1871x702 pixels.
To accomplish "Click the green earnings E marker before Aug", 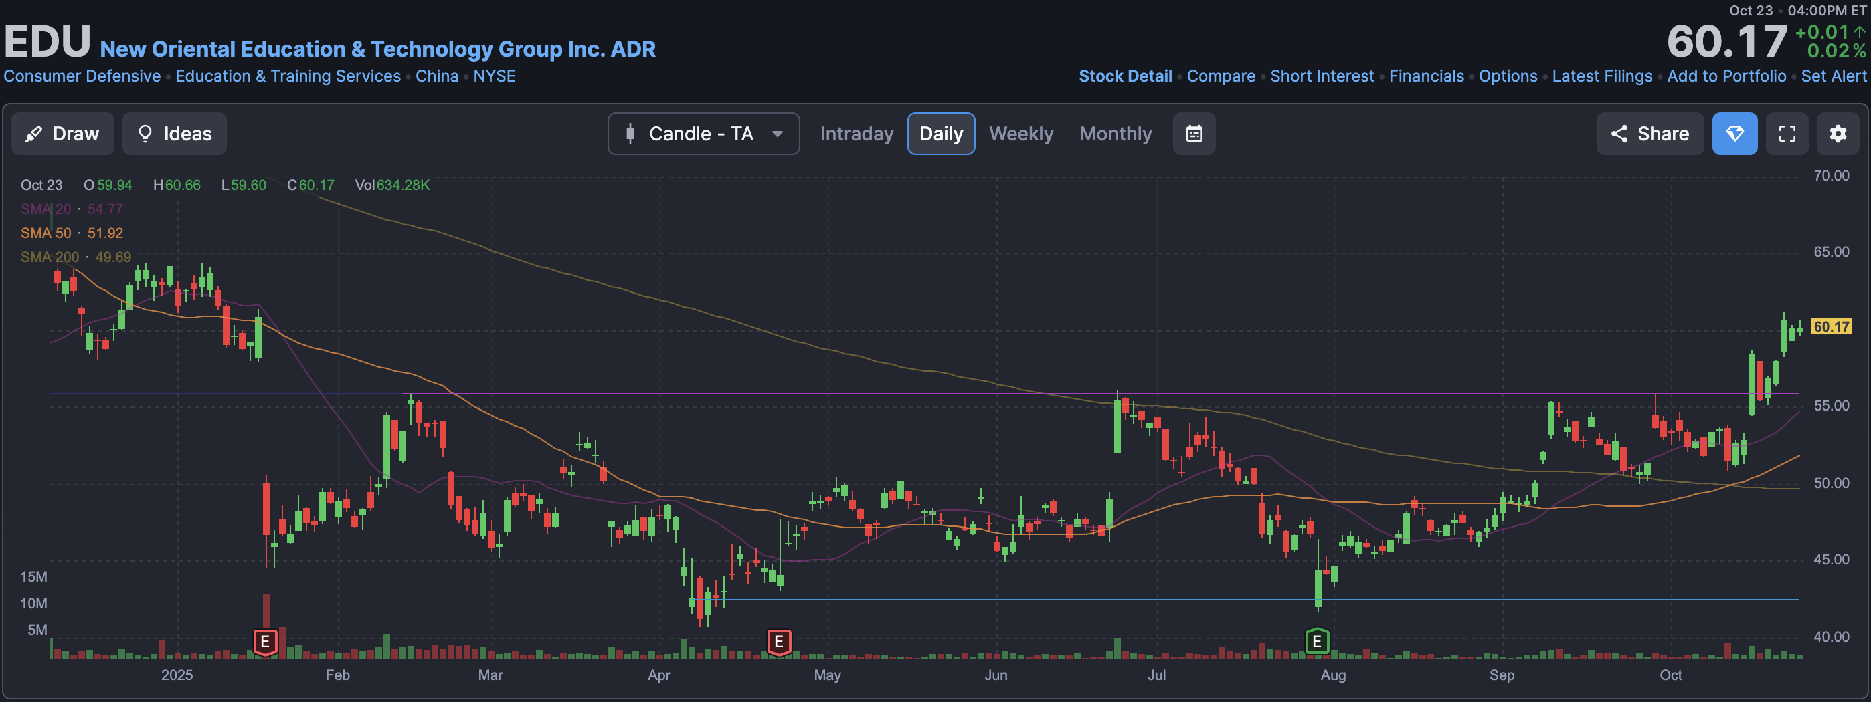I will pos(1317,642).
